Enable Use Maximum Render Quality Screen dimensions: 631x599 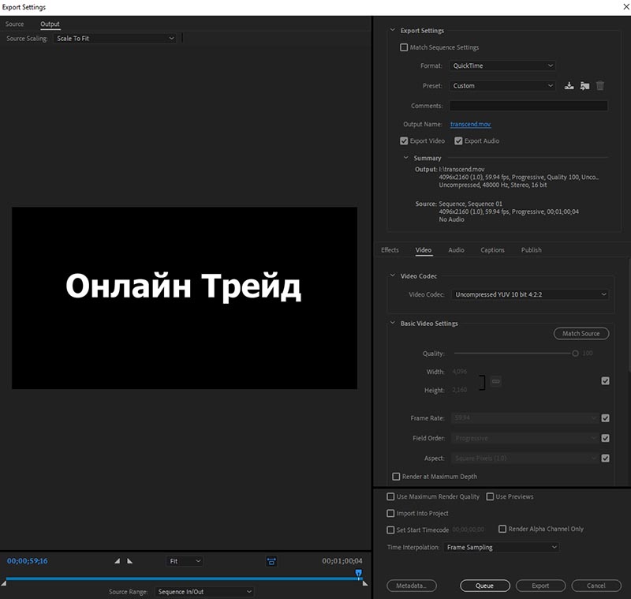pyautogui.click(x=391, y=497)
